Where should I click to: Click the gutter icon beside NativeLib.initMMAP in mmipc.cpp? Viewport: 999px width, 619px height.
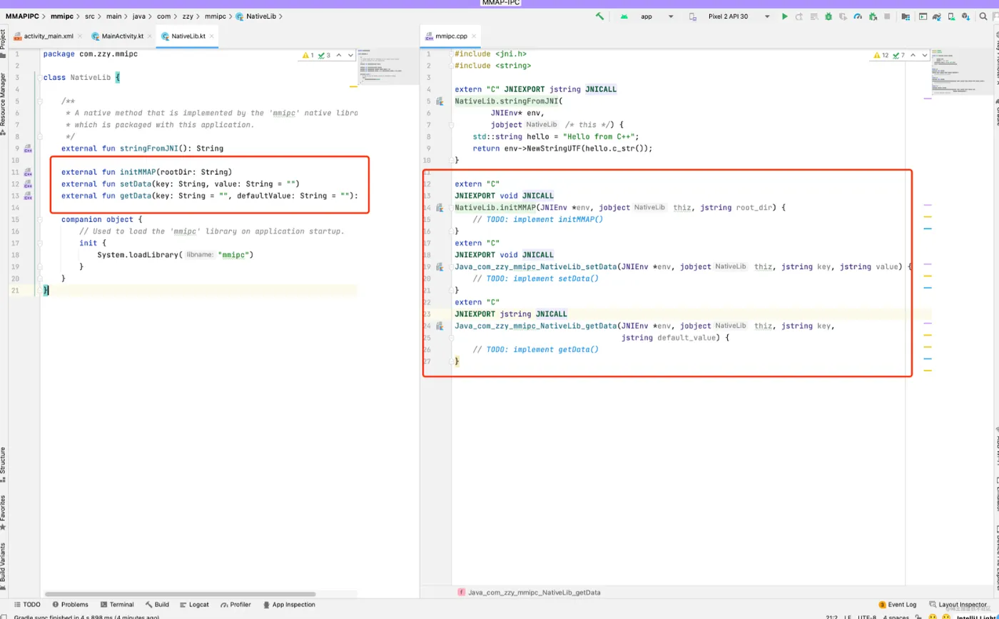440,208
